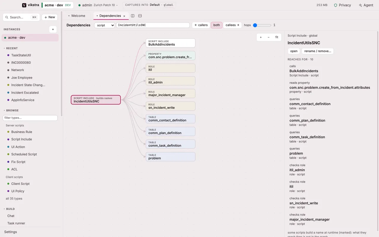Collapse the Build section
Screen dimensions: 379x237
tap(9, 209)
